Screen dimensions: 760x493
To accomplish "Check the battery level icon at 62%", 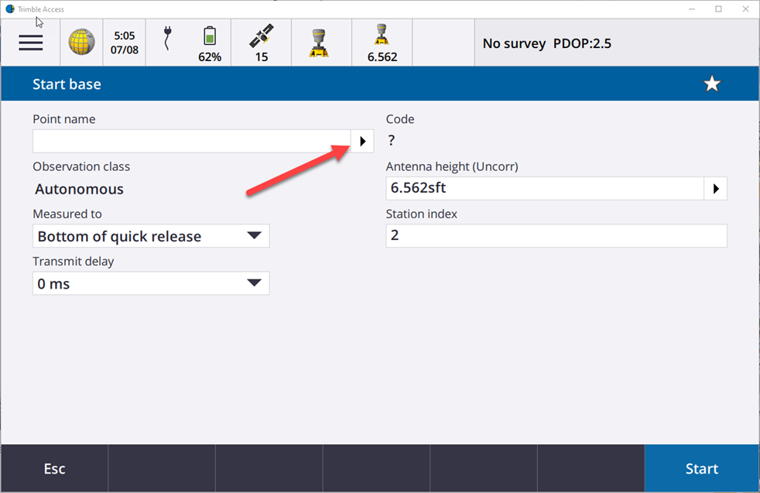I will pos(210,43).
